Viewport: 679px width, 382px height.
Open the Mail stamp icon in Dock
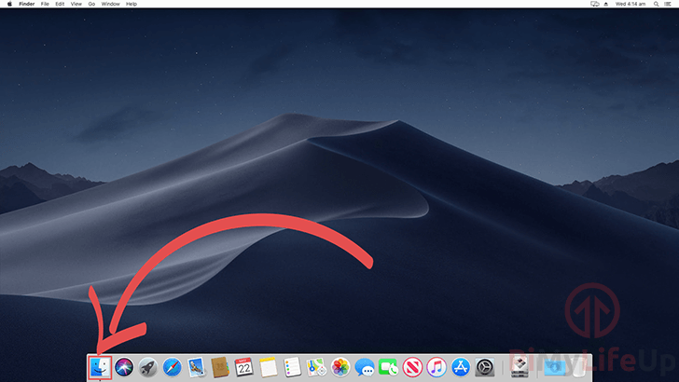coord(196,368)
